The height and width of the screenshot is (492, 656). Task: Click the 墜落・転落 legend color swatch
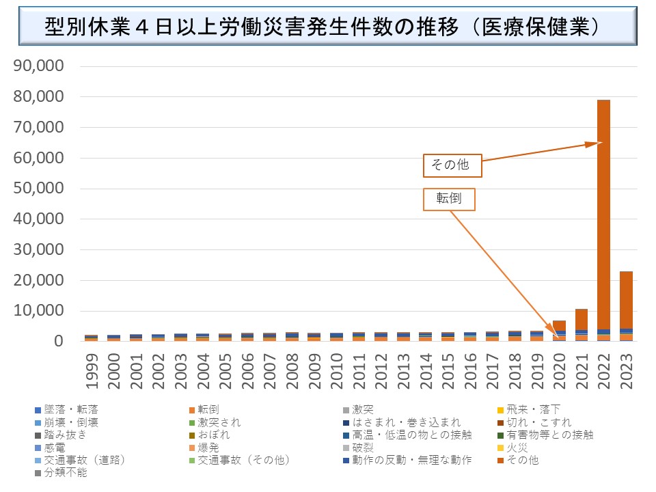coord(38,410)
